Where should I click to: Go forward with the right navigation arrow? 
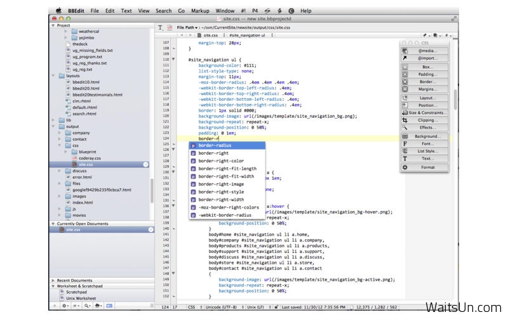pos(190,35)
